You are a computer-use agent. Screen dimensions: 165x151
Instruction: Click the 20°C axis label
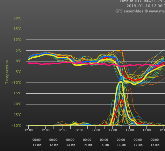(18, 18)
